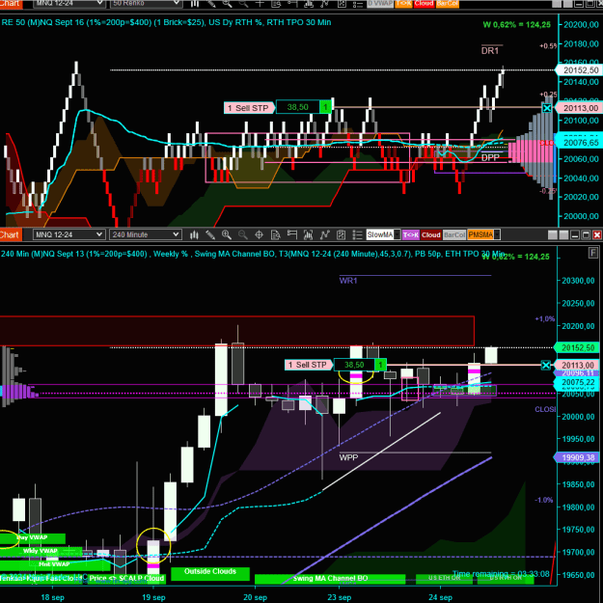Click the green Swing MA Channel BO button
603x603 pixels.
click(x=330, y=578)
